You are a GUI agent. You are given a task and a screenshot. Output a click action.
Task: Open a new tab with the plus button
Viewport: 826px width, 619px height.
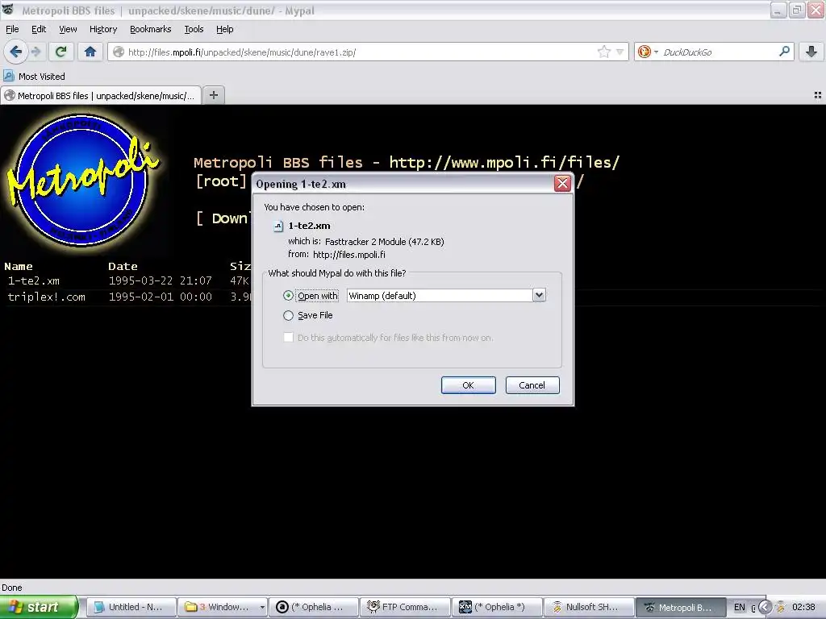(214, 95)
